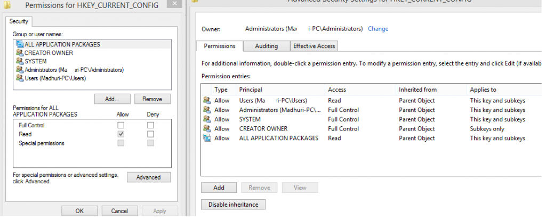
Task: Click the Users row icon in permission entries
Action: tap(207, 101)
